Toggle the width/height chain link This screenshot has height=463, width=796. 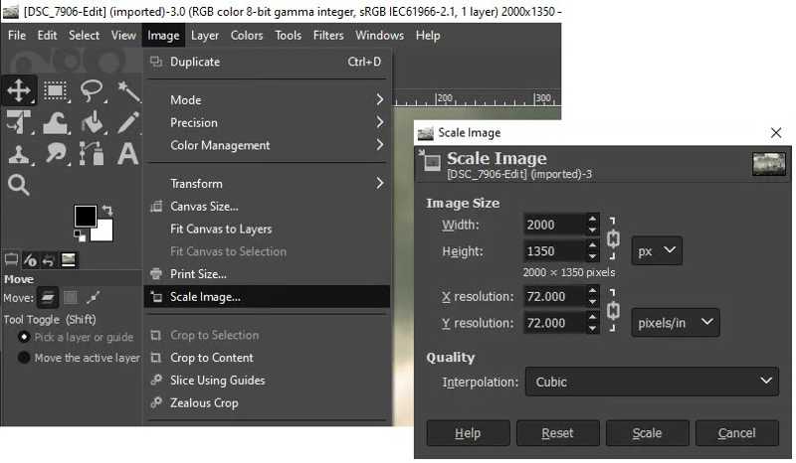(613, 237)
